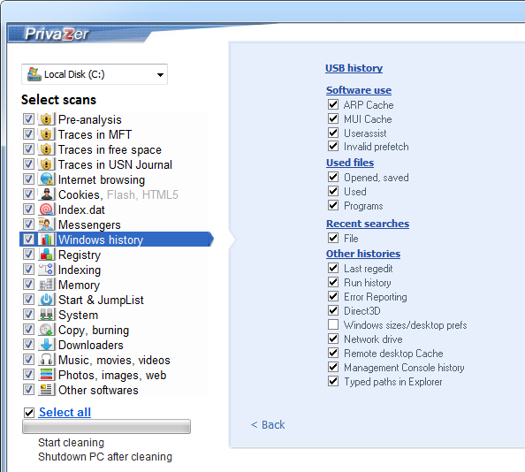Click the Indexing icon
525x472 pixels.
click(x=46, y=270)
